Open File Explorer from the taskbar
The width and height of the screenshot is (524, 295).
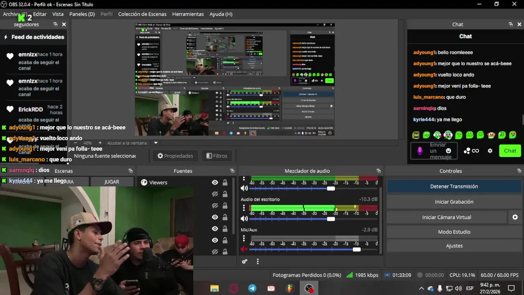[x=215, y=288]
